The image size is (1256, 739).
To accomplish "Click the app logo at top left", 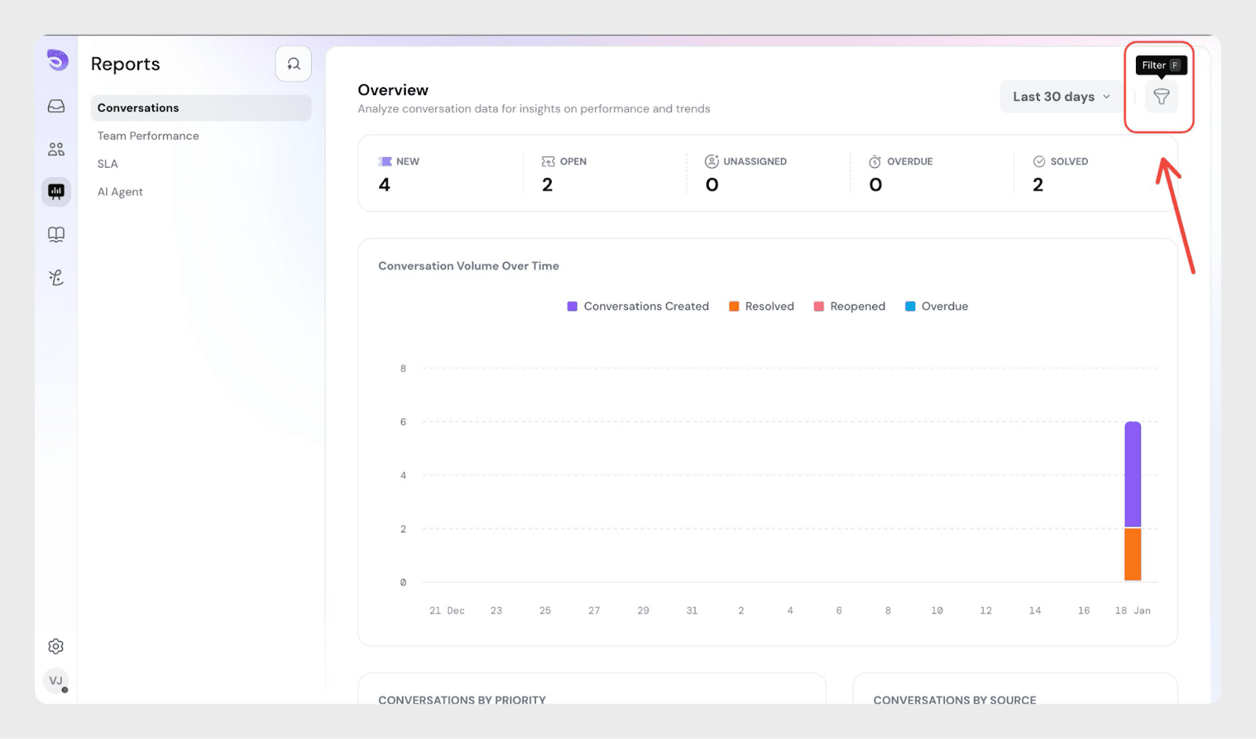I will pos(57,60).
